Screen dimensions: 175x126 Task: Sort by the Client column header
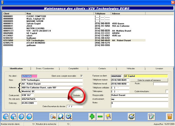click(x=14, y=13)
